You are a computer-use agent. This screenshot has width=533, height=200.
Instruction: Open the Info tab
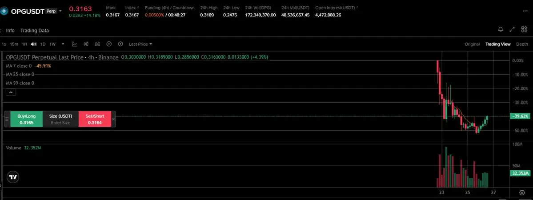tap(10, 30)
